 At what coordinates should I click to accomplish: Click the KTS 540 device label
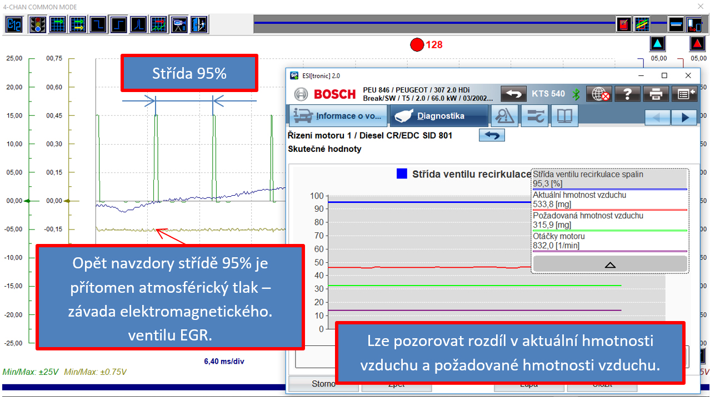pyautogui.click(x=548, y=94)
